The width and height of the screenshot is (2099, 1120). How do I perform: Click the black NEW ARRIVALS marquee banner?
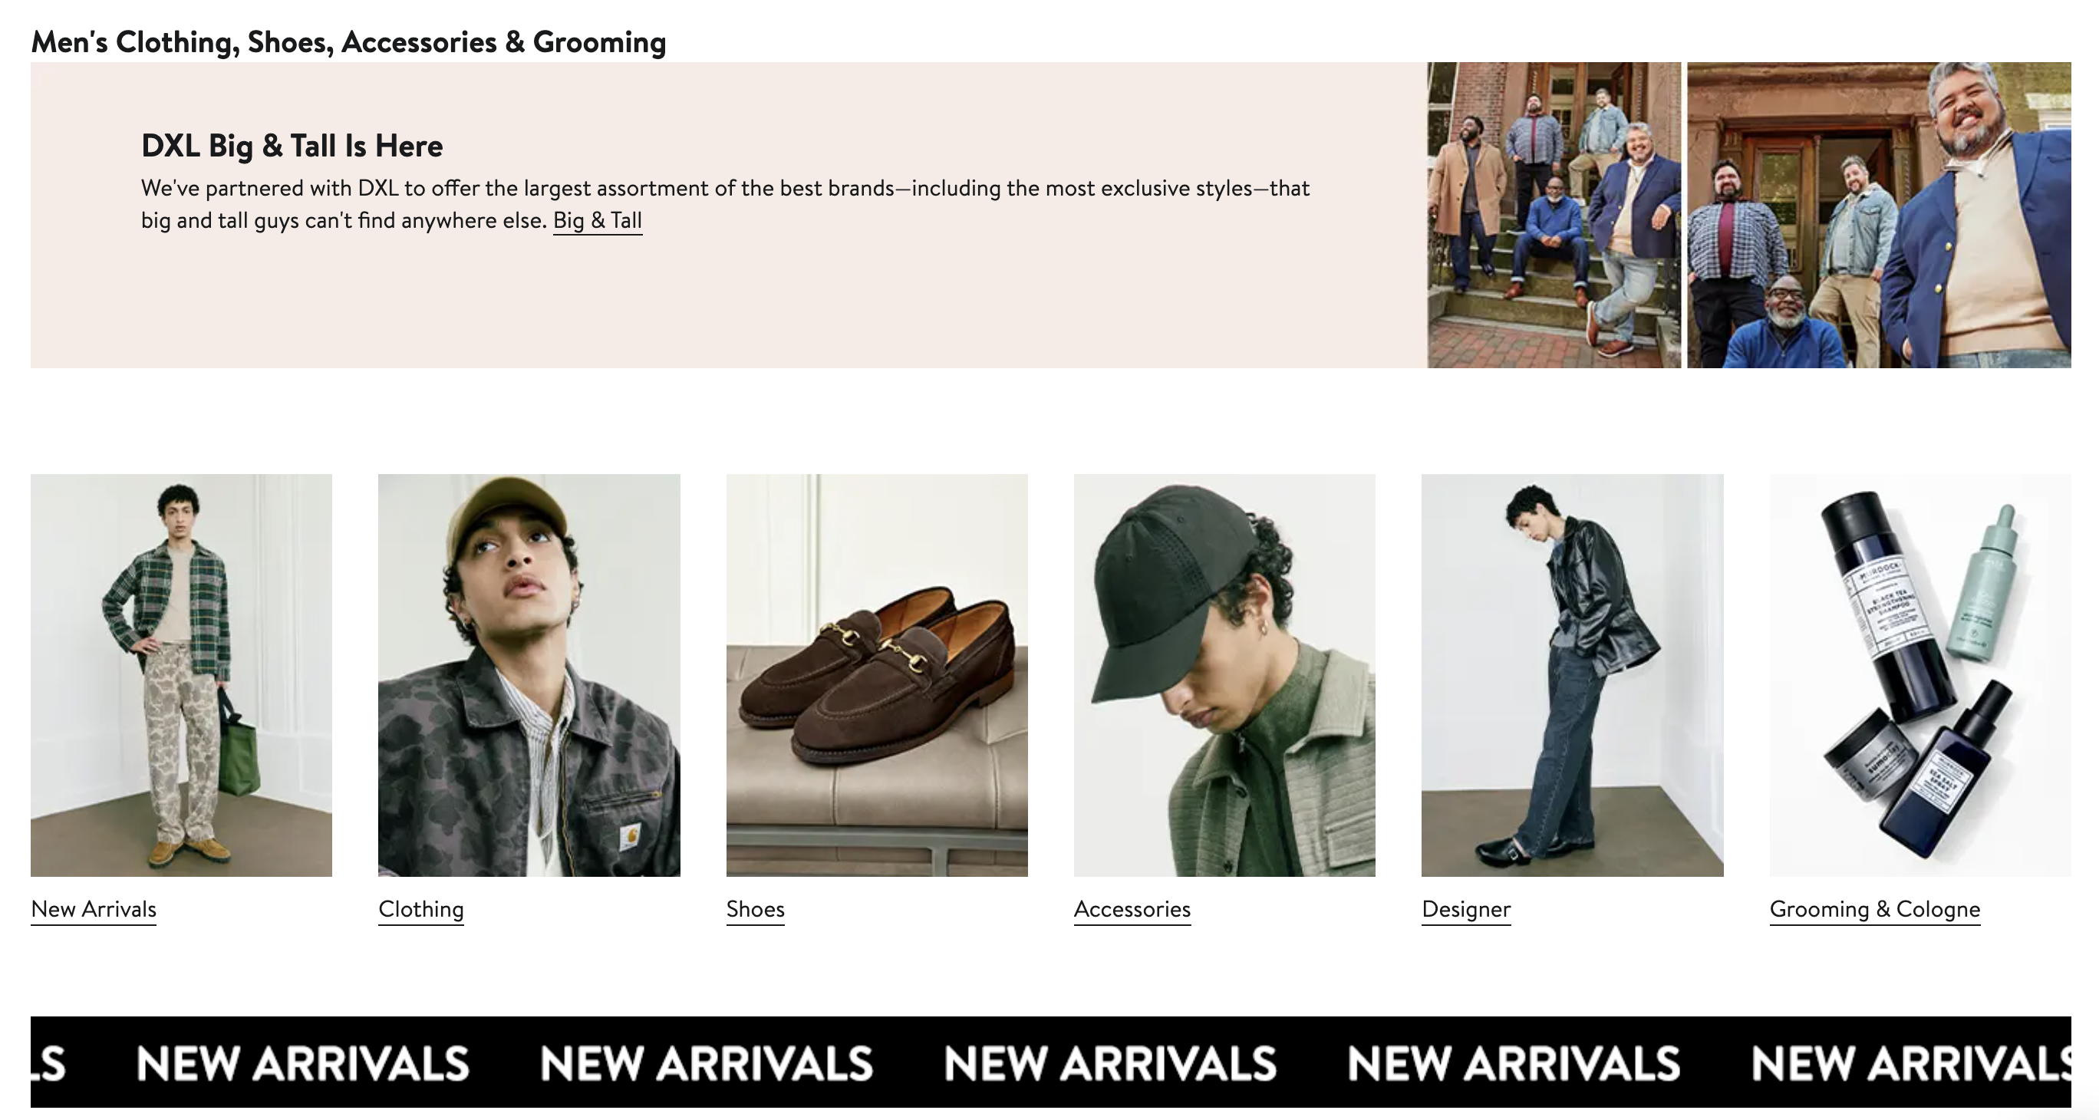pos(1050,1062)
